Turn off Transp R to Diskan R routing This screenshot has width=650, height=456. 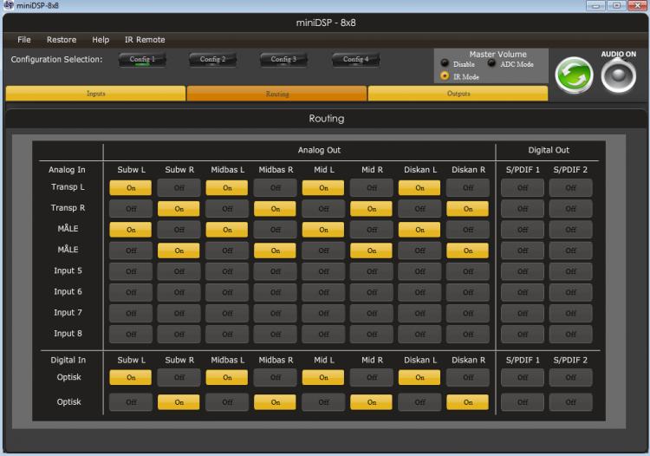coord(468,209)
